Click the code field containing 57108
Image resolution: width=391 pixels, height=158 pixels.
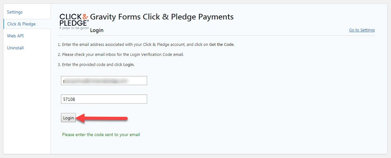[104, 99]
